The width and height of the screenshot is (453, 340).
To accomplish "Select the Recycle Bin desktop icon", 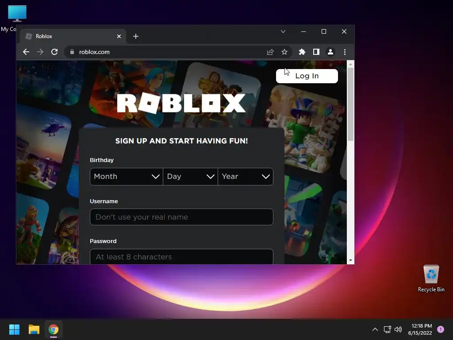I will 431,279.
